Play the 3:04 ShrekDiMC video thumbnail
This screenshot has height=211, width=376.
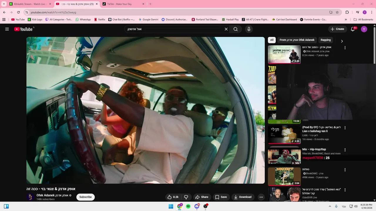pyautogui.click(x=284, y=176)
